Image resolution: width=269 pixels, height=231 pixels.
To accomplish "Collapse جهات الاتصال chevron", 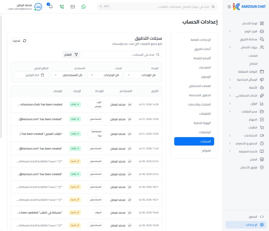I will [230, 47].
